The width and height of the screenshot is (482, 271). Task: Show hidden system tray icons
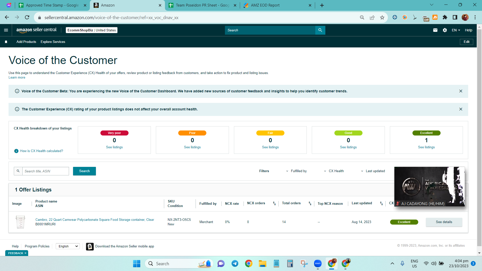pyautogui.click(x=392, y=264)
